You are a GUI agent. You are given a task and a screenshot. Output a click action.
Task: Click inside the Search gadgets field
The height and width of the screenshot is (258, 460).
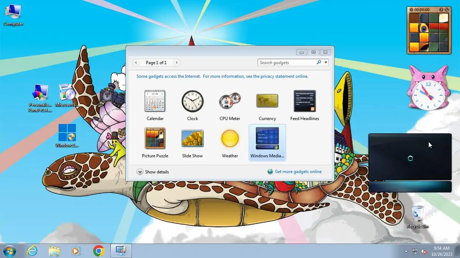pyautogui.click(x=287, y=62)
